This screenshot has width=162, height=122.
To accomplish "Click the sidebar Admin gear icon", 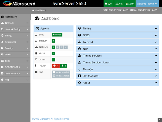I will tap(2, 54).
